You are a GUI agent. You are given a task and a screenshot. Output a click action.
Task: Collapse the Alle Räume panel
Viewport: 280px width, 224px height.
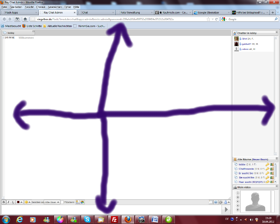pyautogui.click(x=277, y=159)
